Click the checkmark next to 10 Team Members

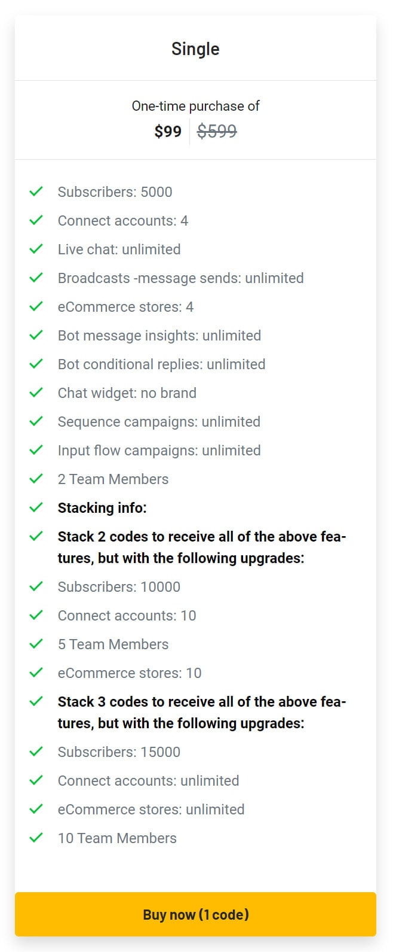36,838
